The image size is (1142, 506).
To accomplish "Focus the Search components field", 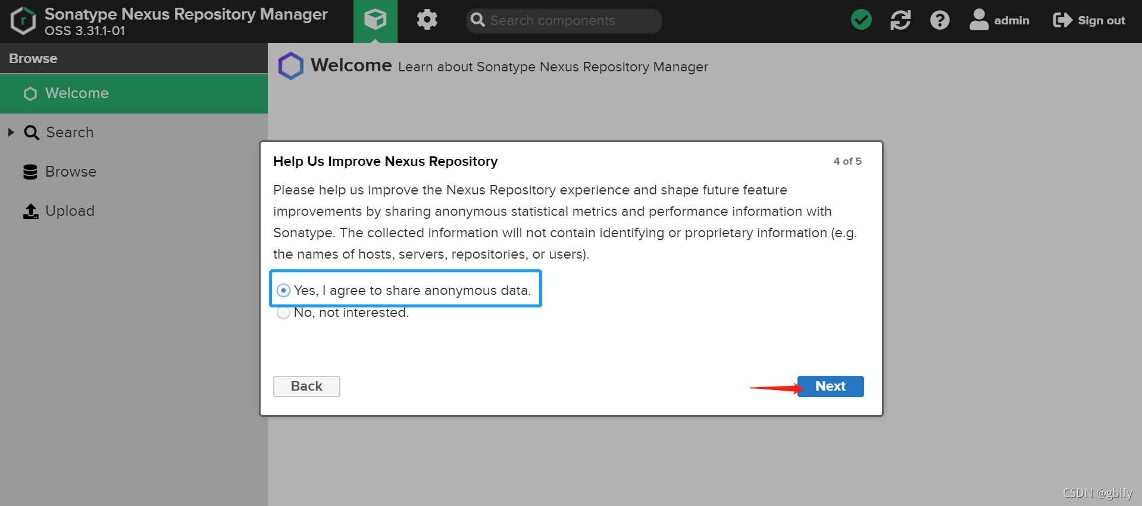I will pyautogui.click(x=564, y=21).
